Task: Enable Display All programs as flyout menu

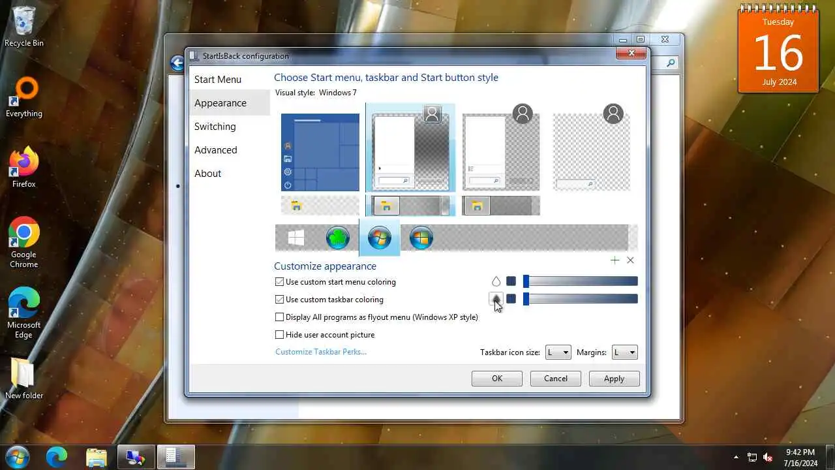Action: 376,317
